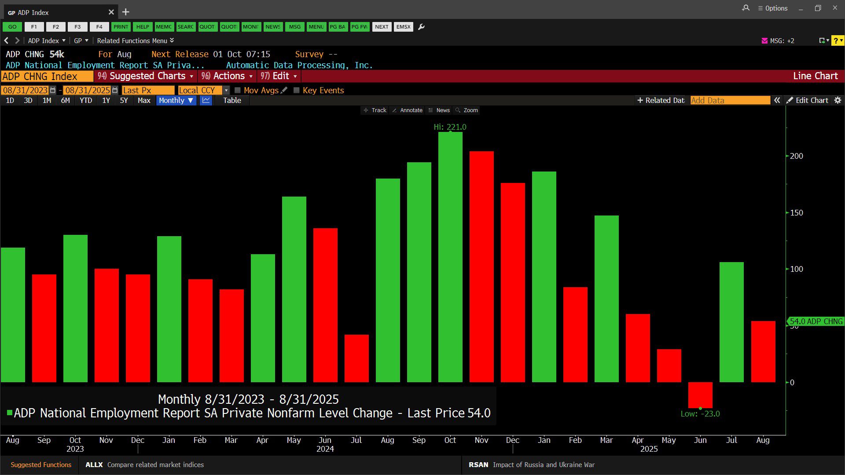The image size is (845, 475).
Task: Enable the Mov Avgs checkbox
Action: pos(238,90)
